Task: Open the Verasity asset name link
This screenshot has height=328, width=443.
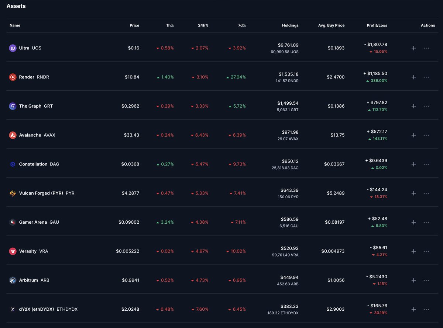Action: coord(28,251)
